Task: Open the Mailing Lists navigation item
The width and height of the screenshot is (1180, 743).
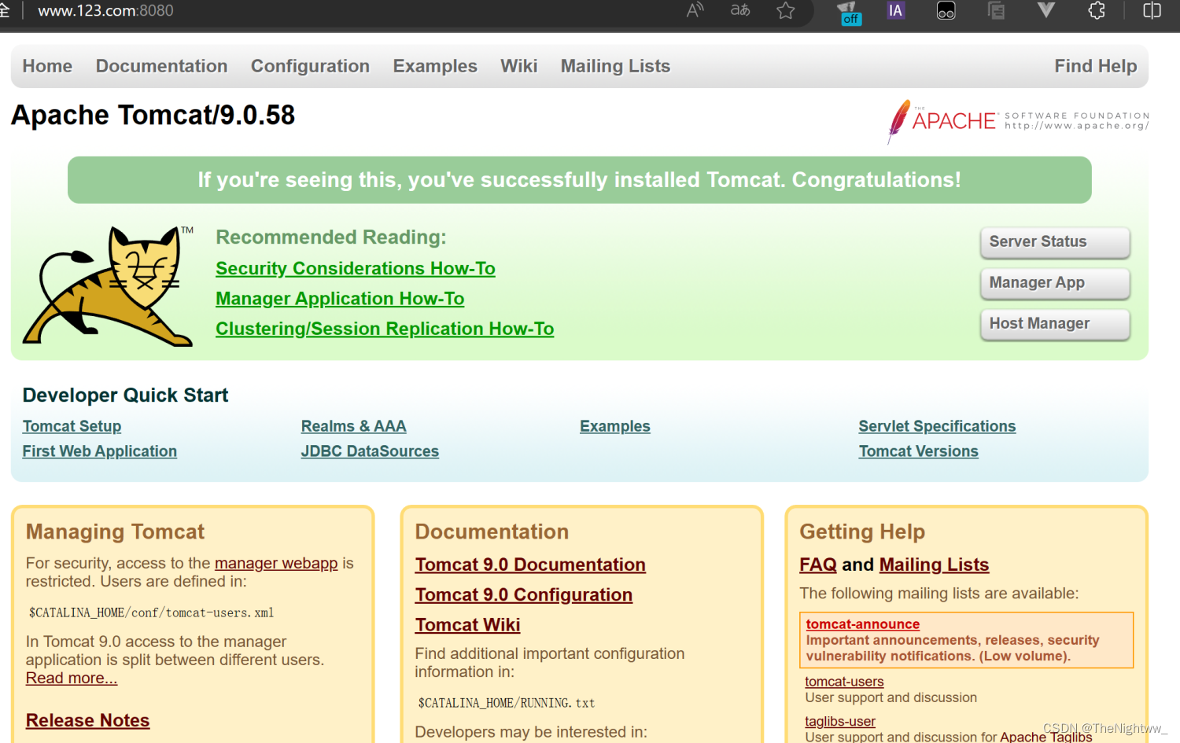Action: [615, 66]
